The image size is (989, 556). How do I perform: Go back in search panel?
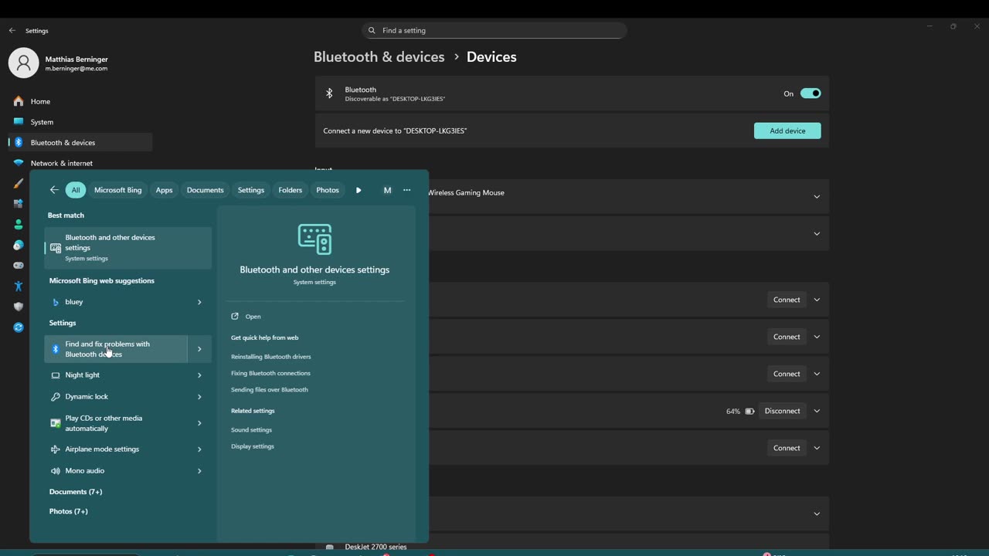54,190
